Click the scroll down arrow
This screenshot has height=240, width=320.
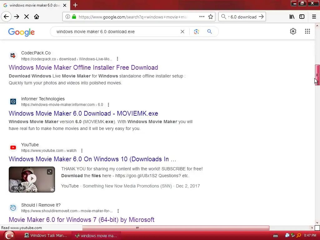pos(317,223)
